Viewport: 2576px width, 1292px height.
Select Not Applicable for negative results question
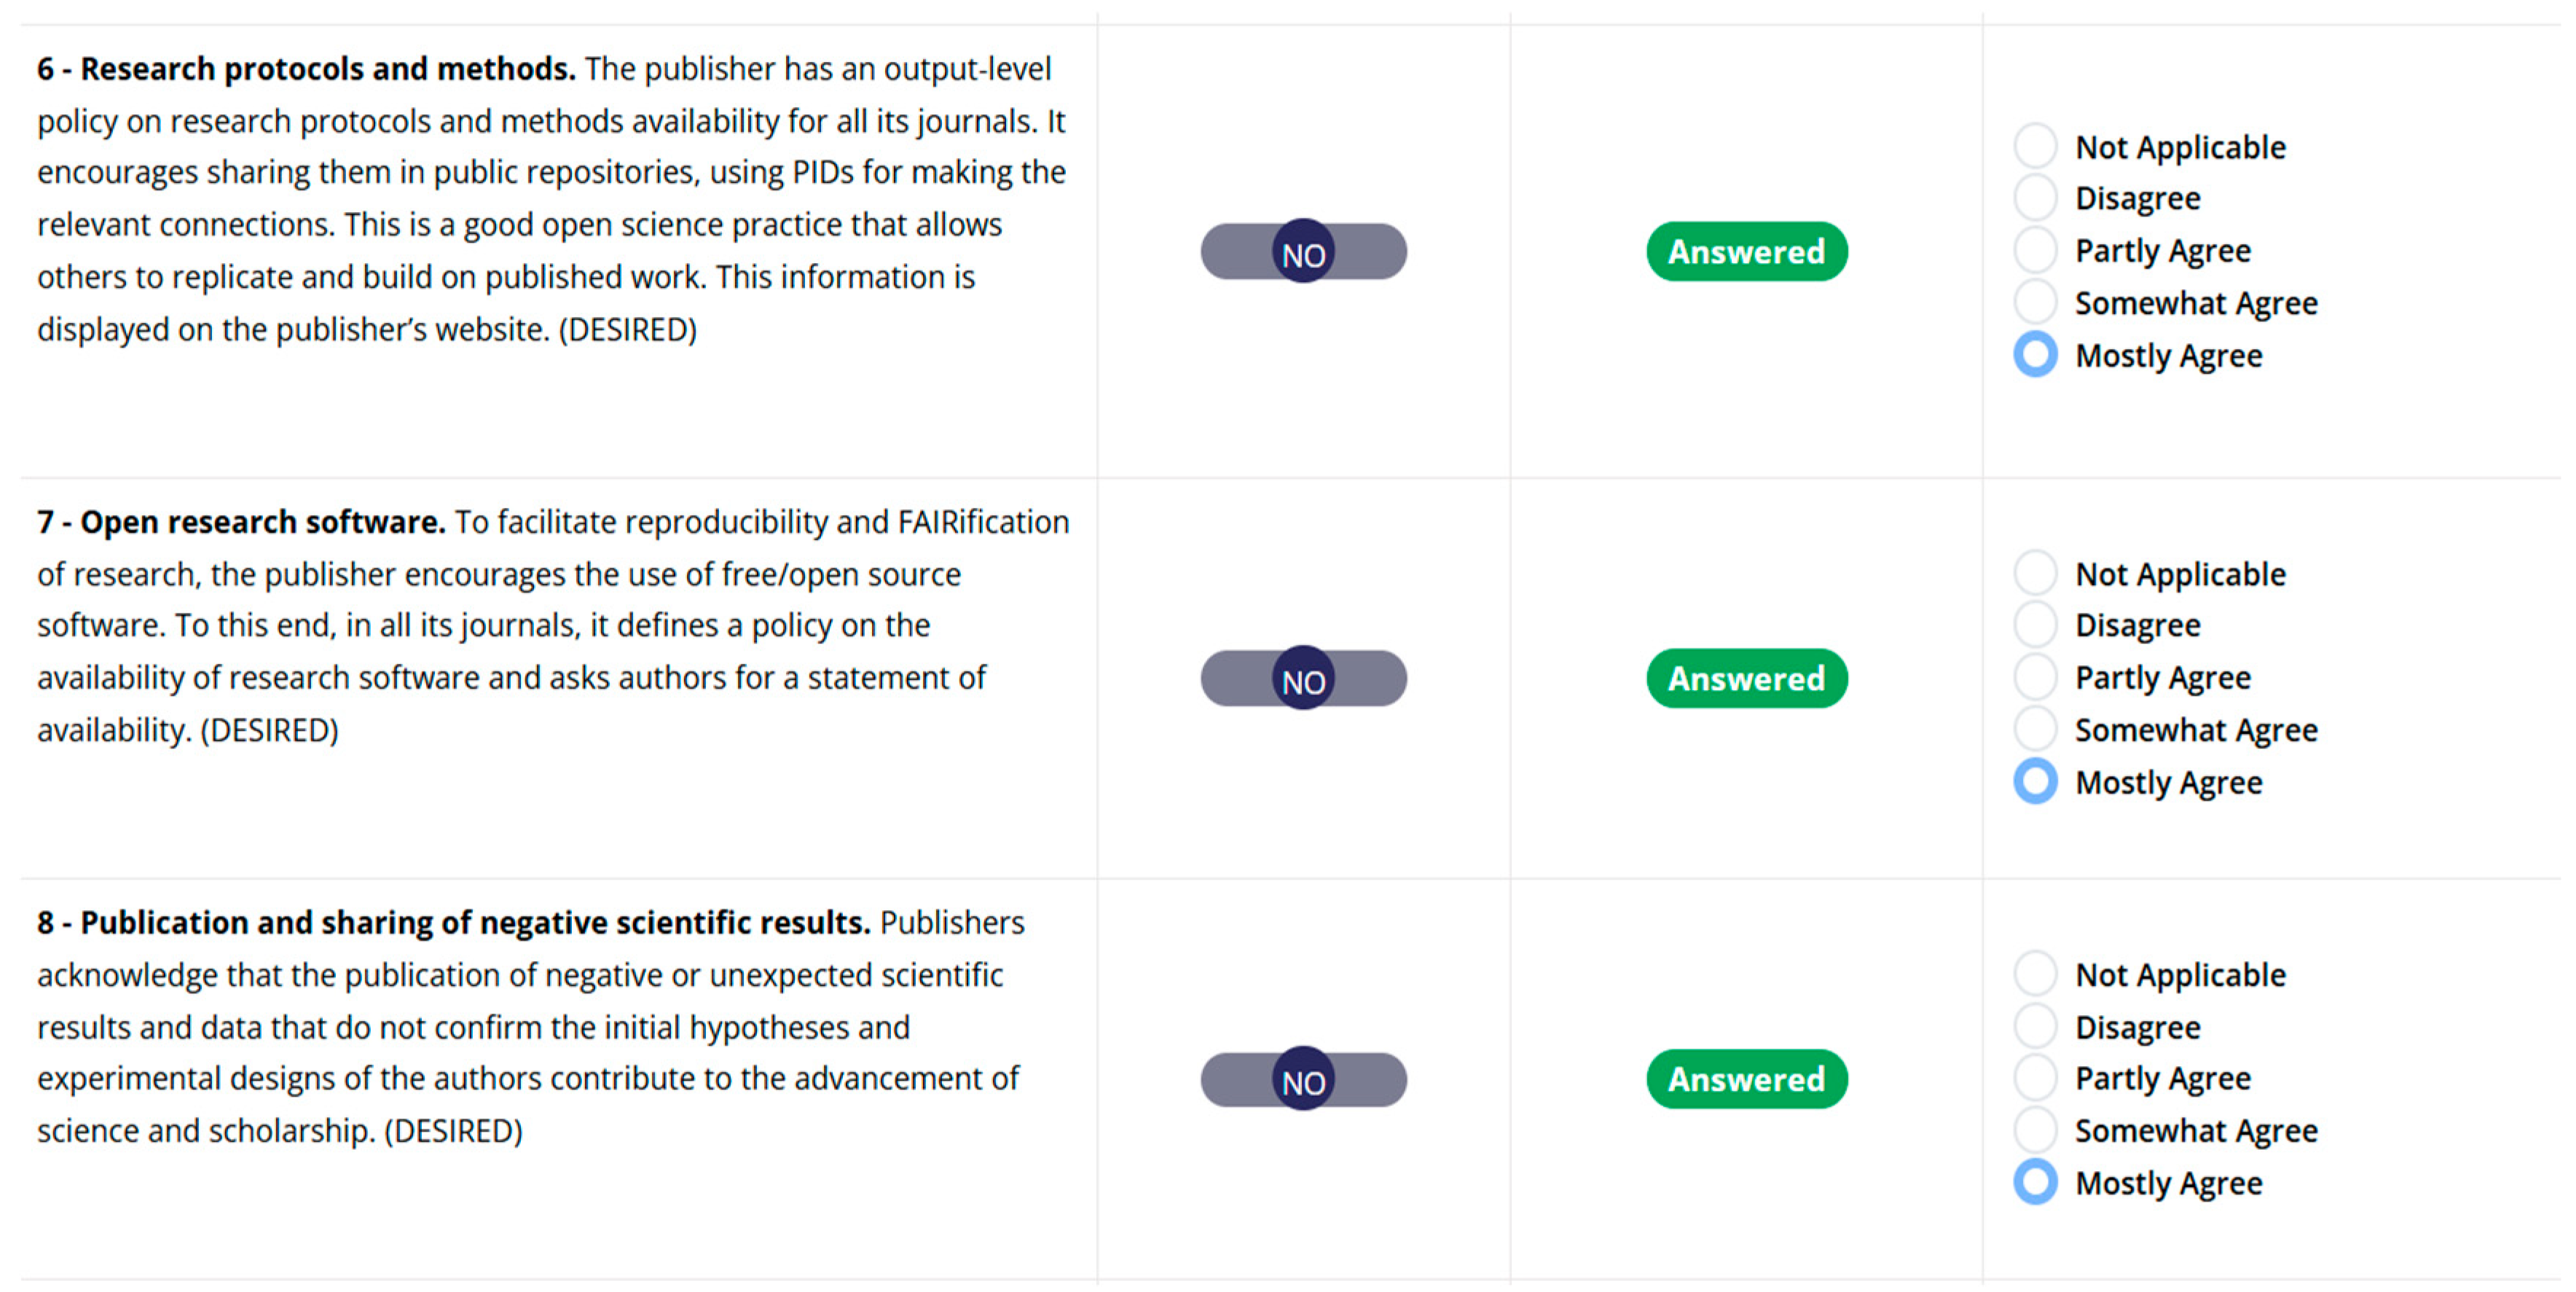(x=2035, y=974)
